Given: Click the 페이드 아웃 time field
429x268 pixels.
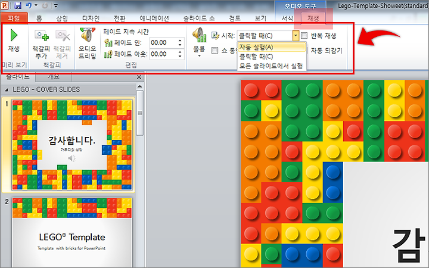Looking at the screenshot, I should 163,54.
